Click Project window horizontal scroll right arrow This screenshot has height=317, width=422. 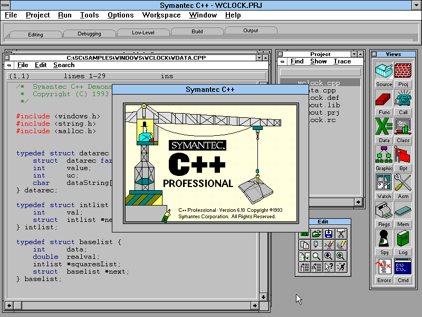coord(358,202)
